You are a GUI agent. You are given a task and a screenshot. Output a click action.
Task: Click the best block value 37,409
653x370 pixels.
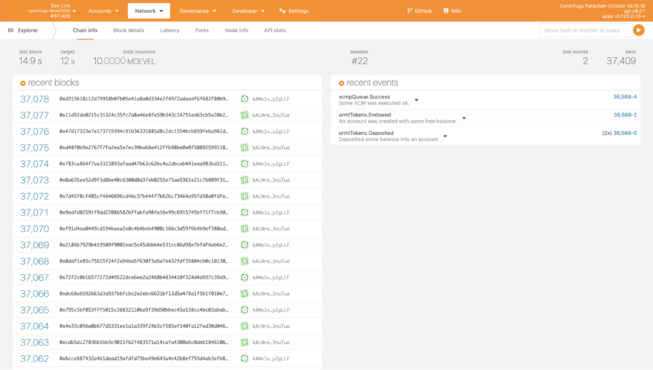[621, 61]
